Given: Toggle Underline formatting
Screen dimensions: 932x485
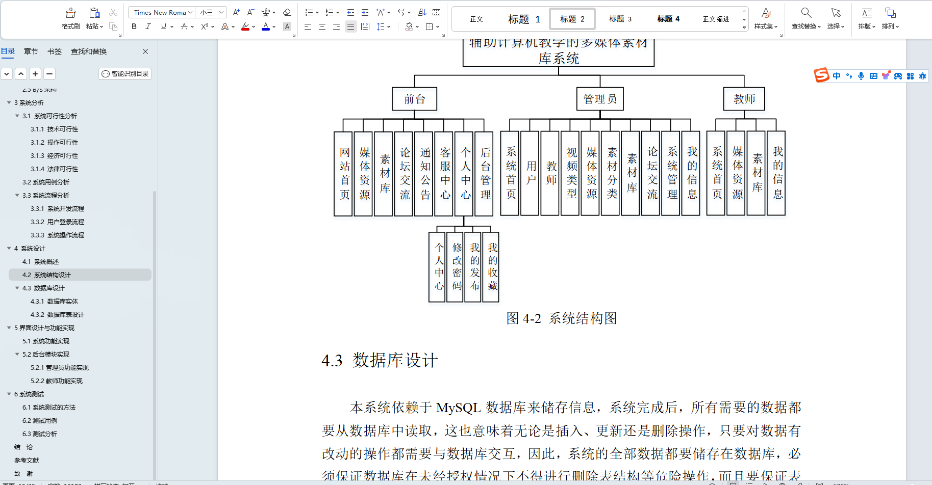Looking at the screenshot, I should pyautogui.click(x=163, y=26).
